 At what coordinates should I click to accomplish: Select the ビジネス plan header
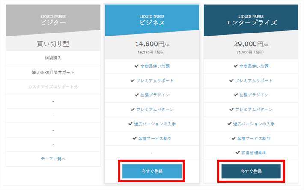click(x=152, y=21)
